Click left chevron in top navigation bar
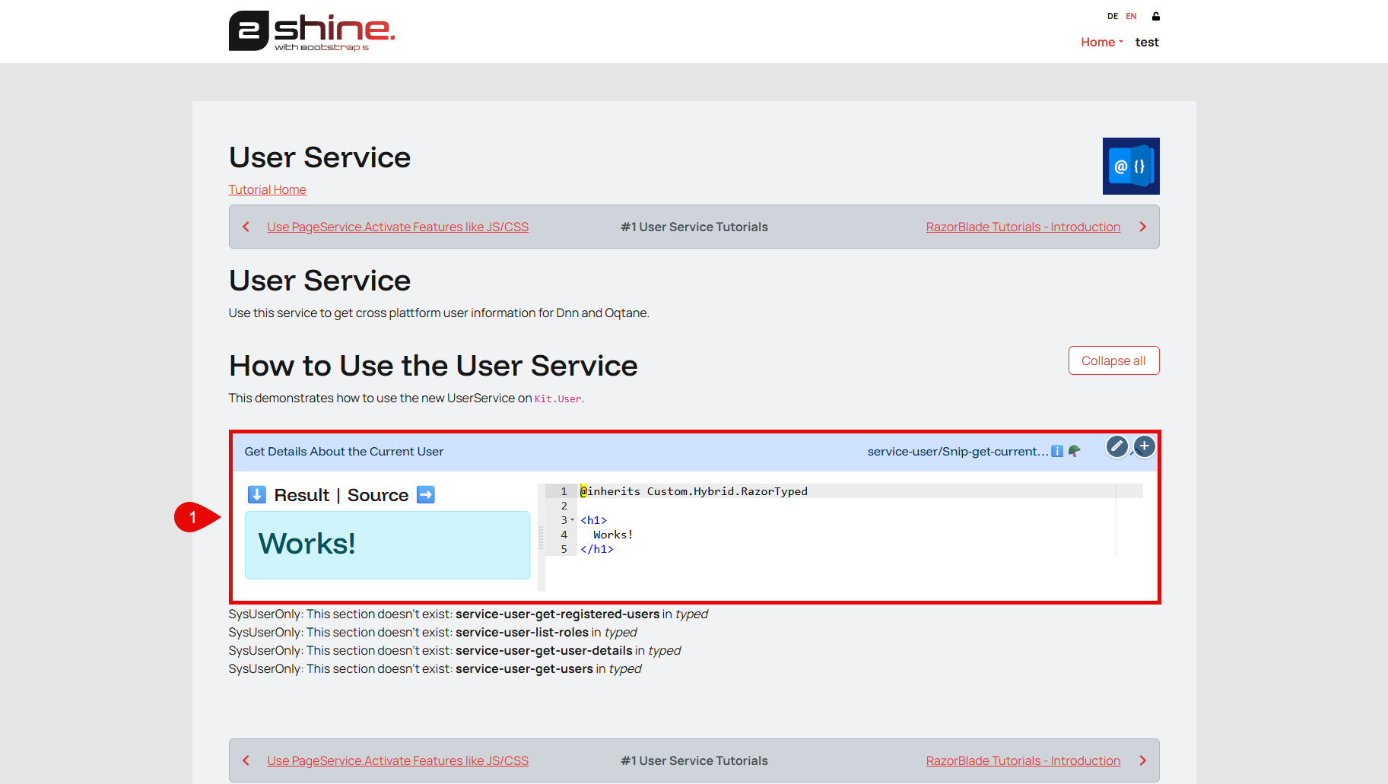 pyautogui.click(x=246, y=227)
